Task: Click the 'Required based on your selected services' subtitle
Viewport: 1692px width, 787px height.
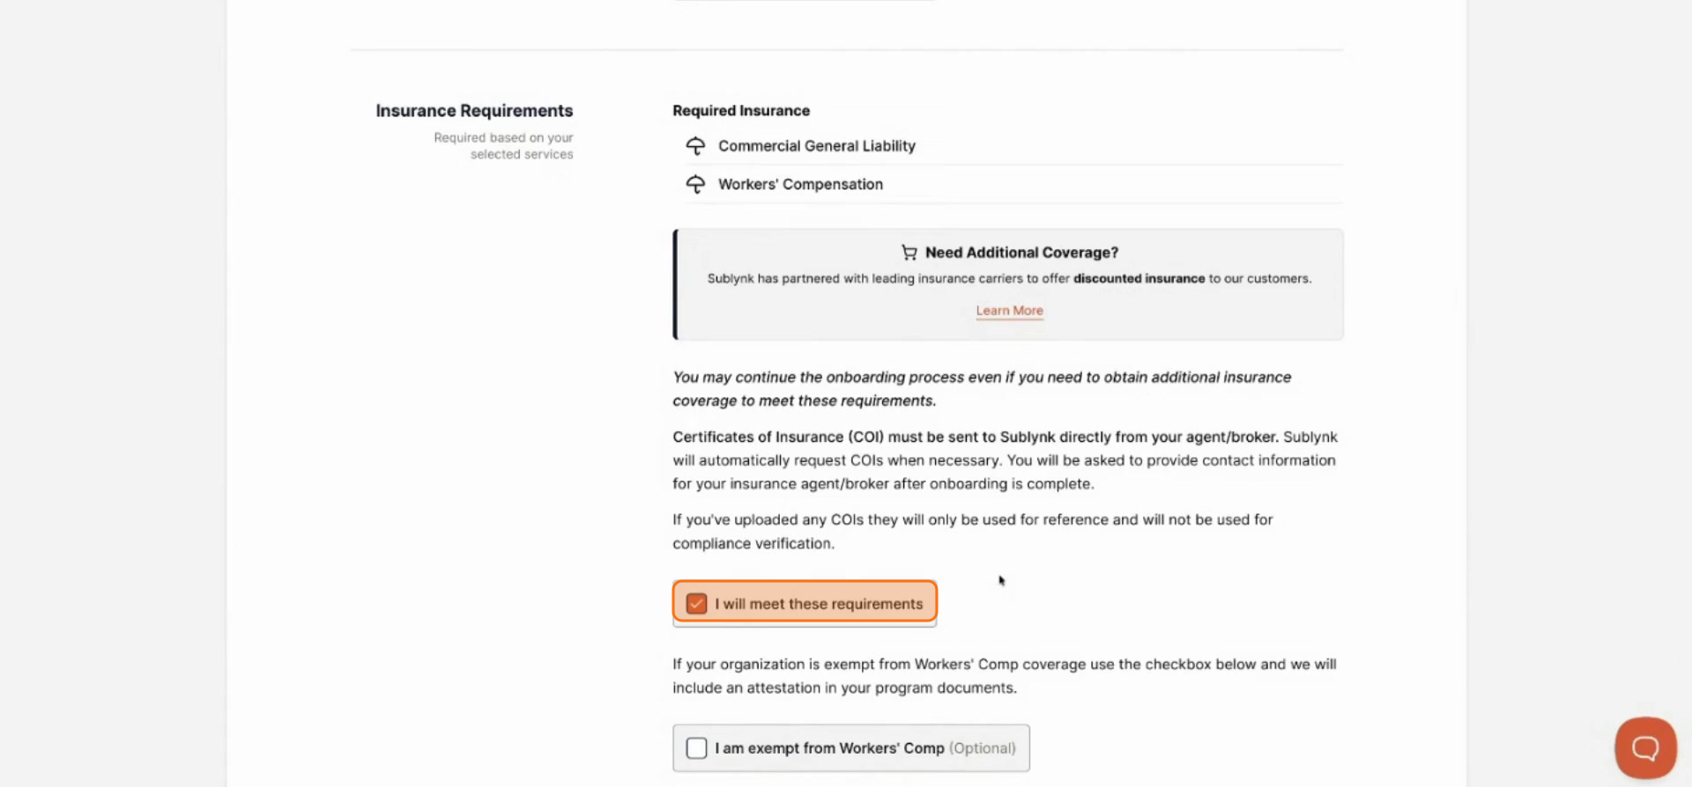Action: 503,146
